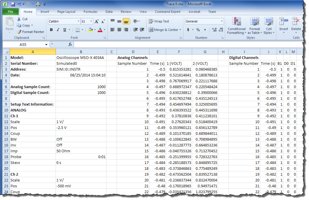
Task: Select column G header
Action: point(205,52)
